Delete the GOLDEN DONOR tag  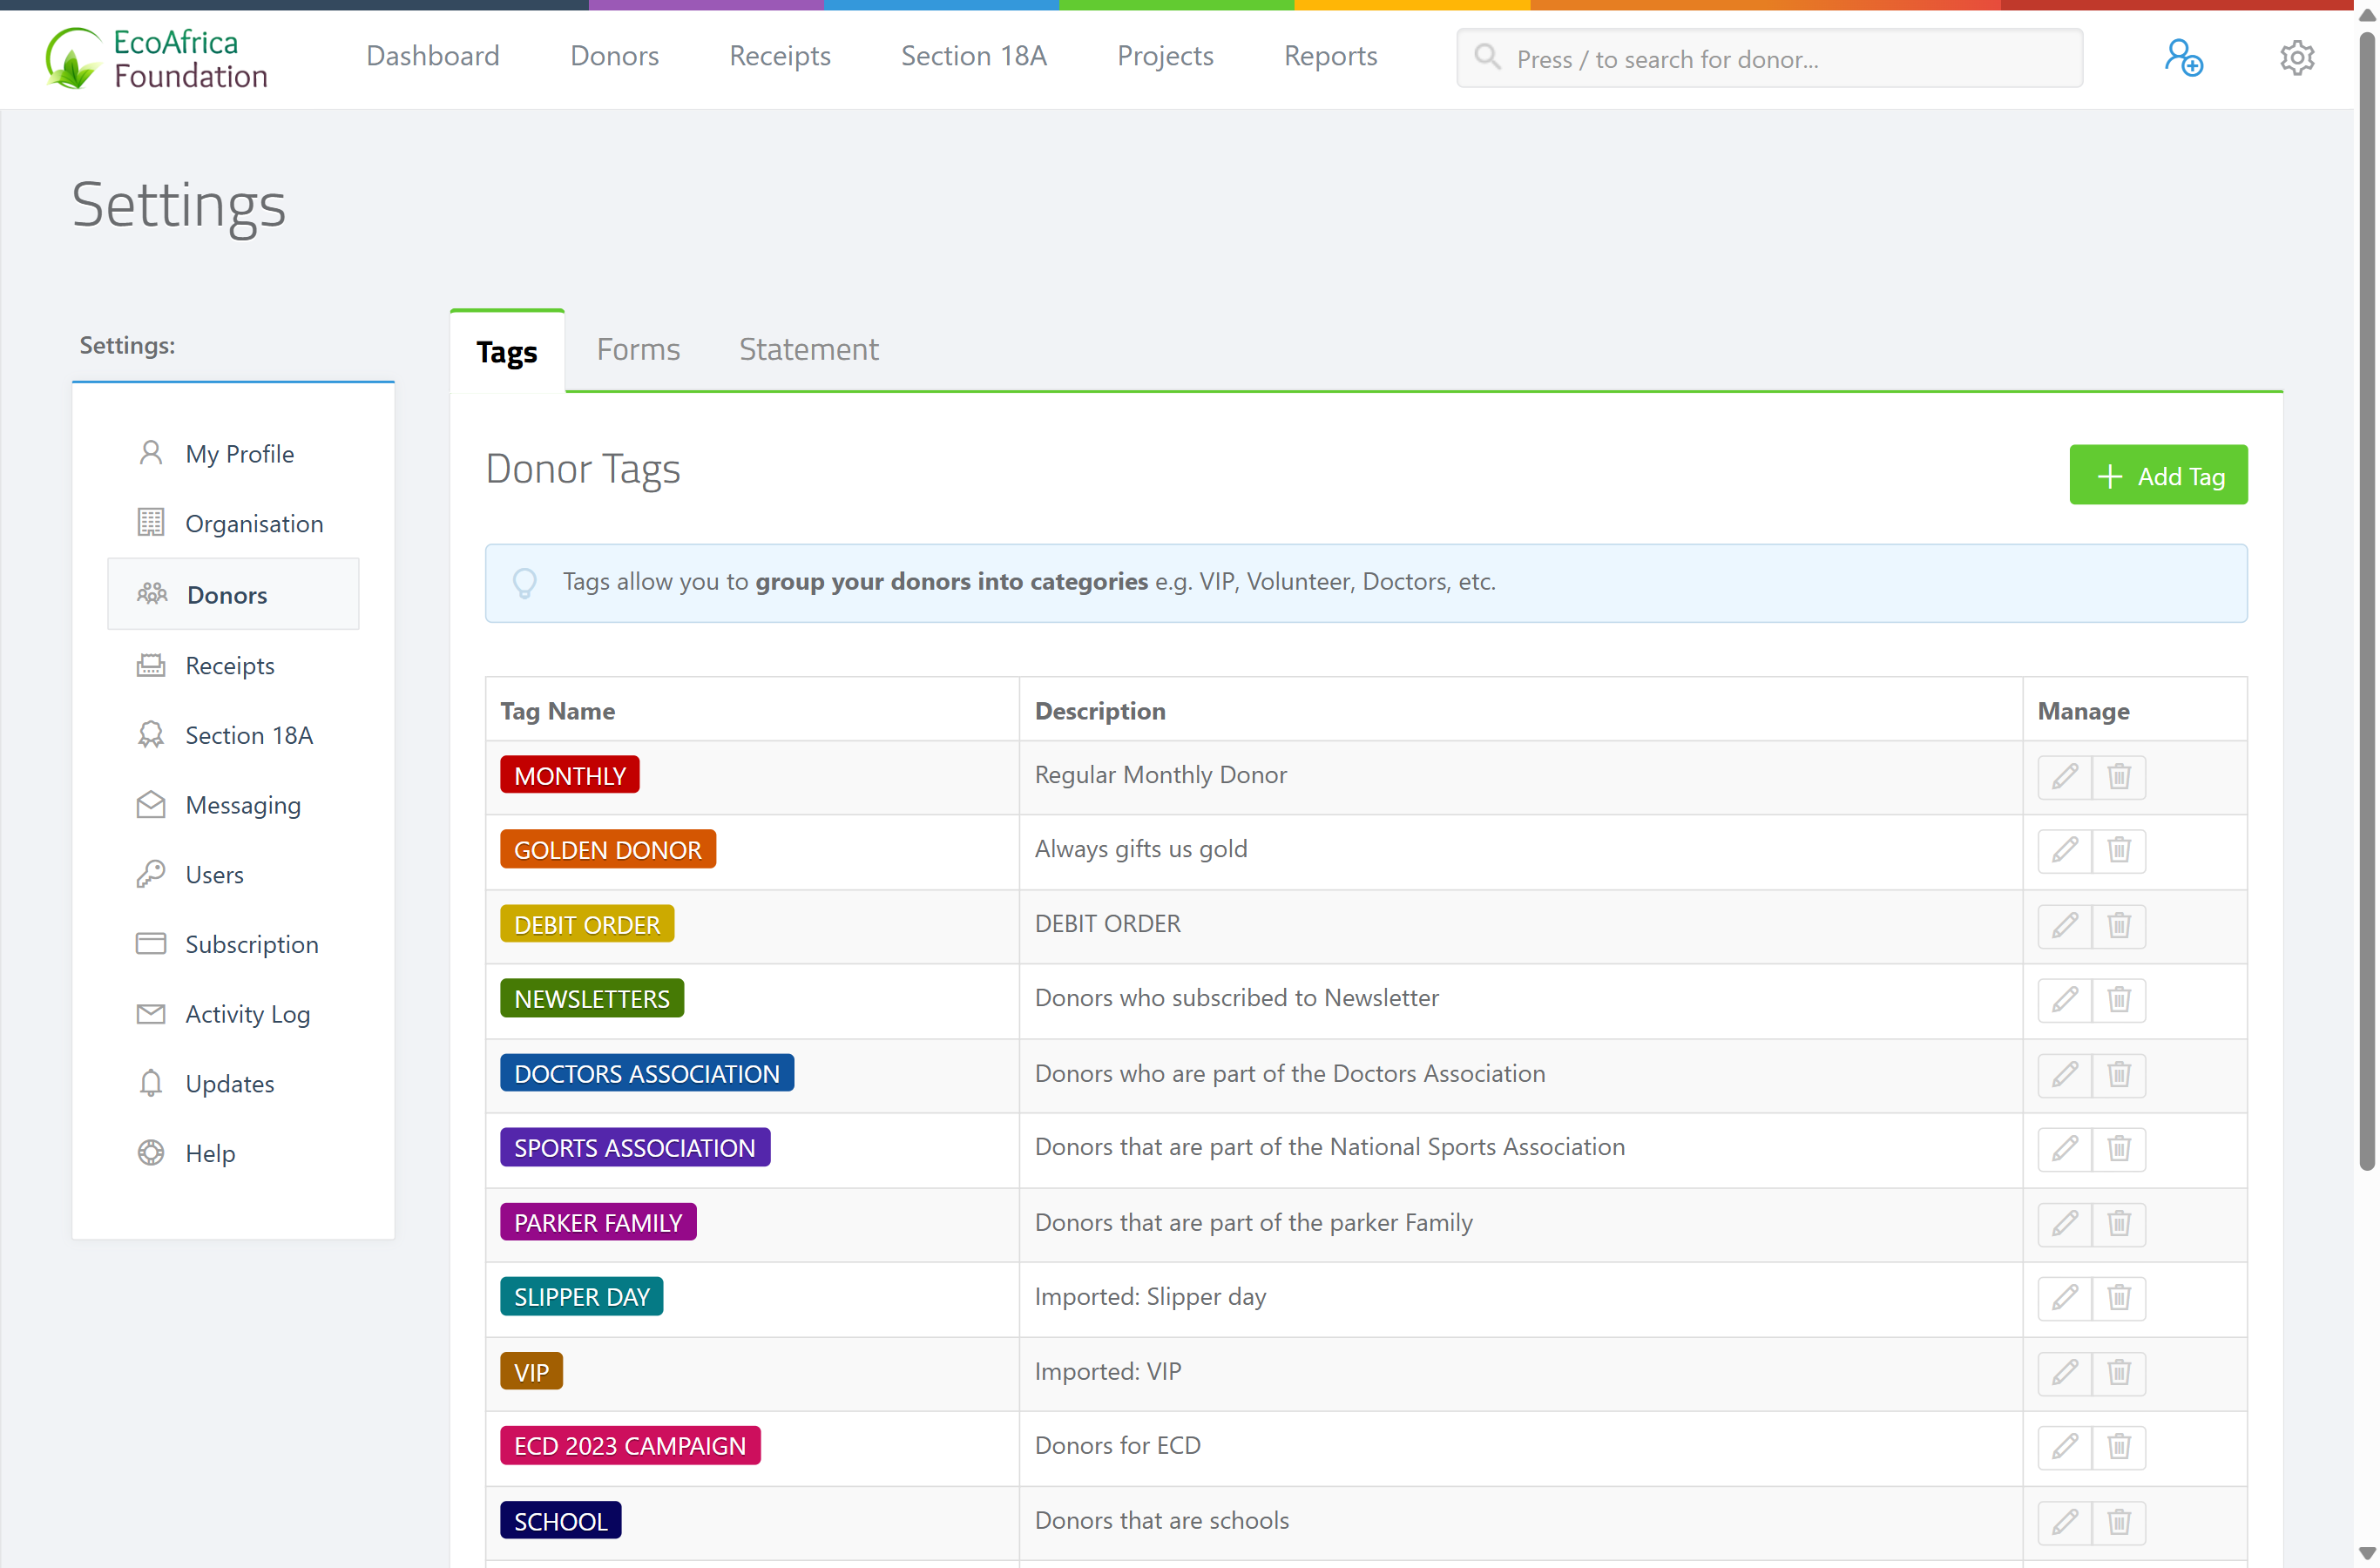coord(2118,850)
